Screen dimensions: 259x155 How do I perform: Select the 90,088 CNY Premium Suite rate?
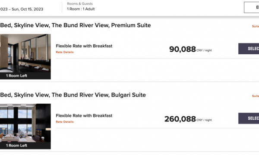click(249, 49)
